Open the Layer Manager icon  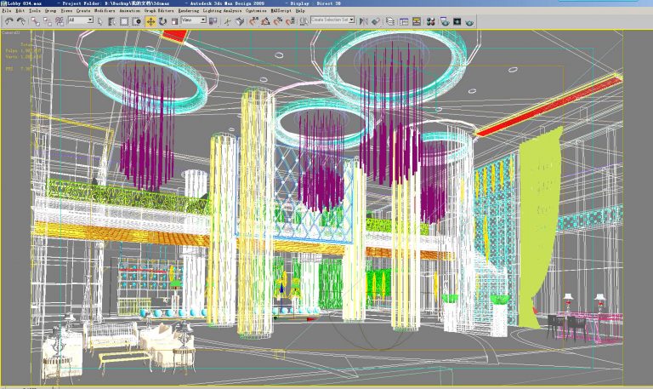point(390,20)
